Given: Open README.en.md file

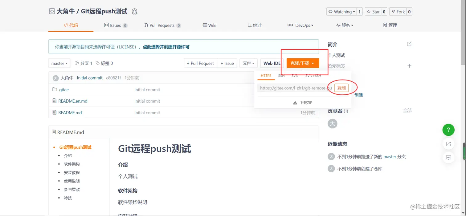Looking at the screenshot, I should [73, 101].
